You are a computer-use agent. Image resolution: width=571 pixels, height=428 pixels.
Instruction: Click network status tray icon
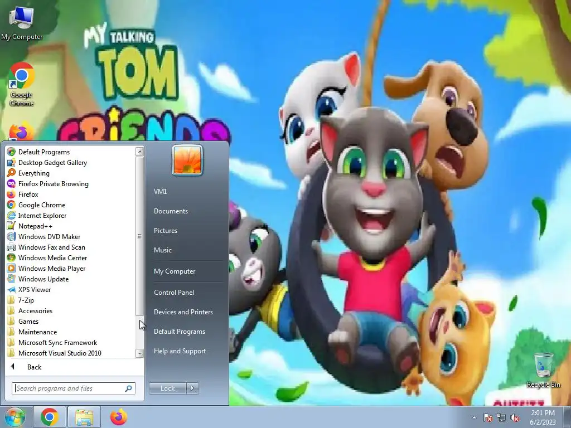[501, 417]
